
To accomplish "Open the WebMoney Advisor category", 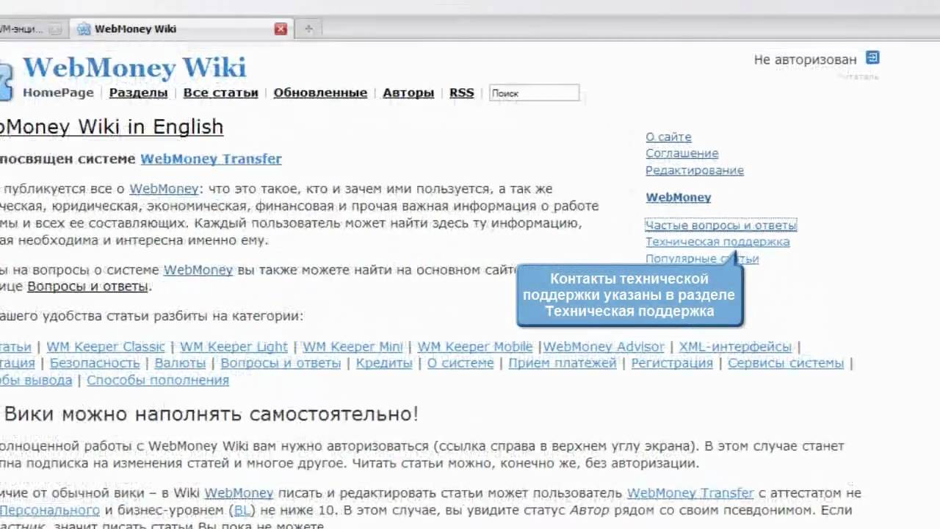I will tap(604, 346).
